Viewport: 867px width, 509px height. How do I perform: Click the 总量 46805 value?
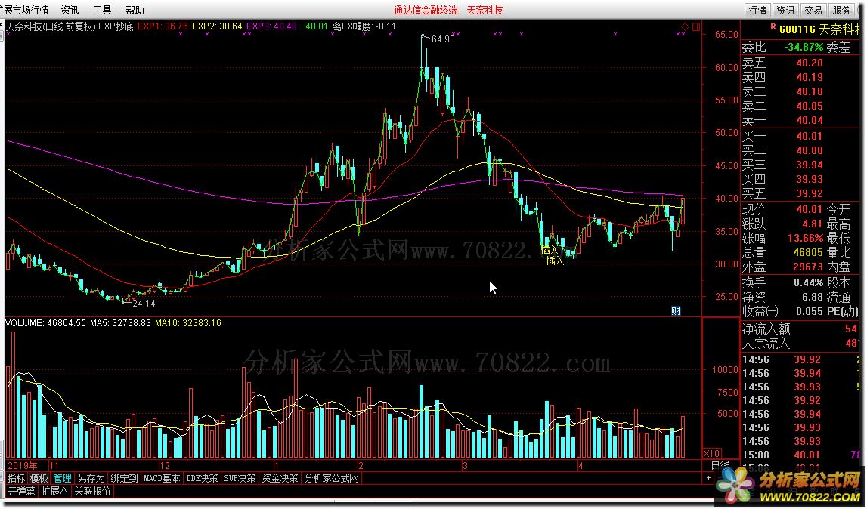[808, 252]
